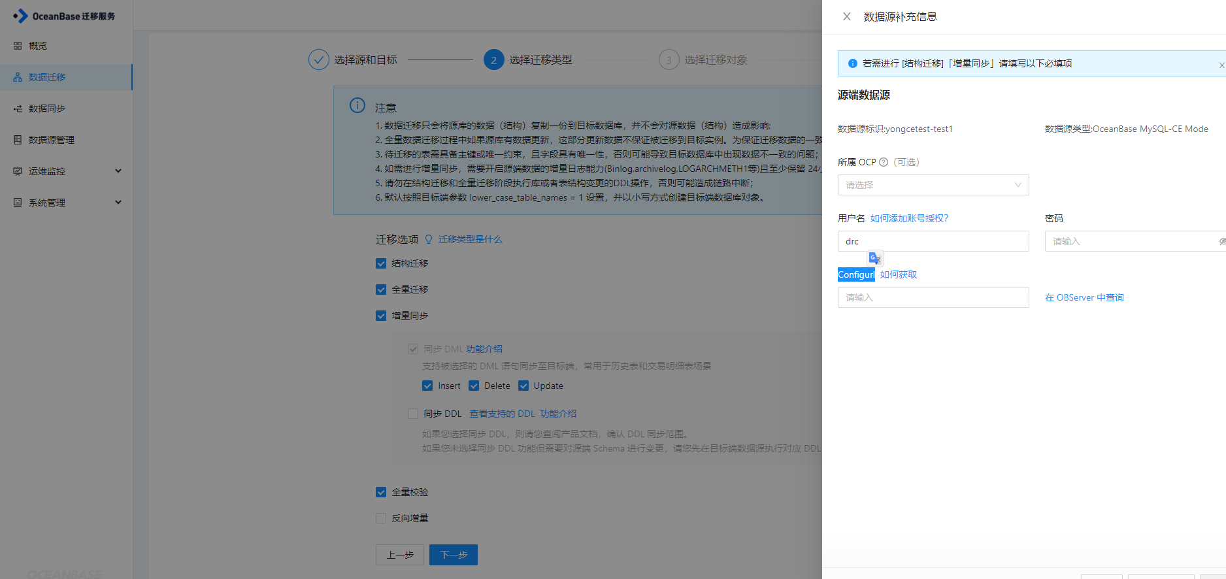The width and height of the screenshot is (1226, 579).
Task: Click step 3 circle 选择迁移对象
Action: pyautogui.click(x=669, y=59)
